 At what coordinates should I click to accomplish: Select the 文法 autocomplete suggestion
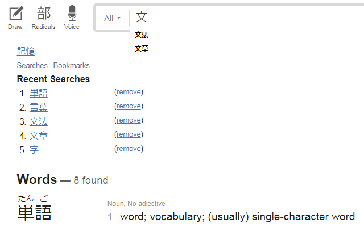pos(247,35)
